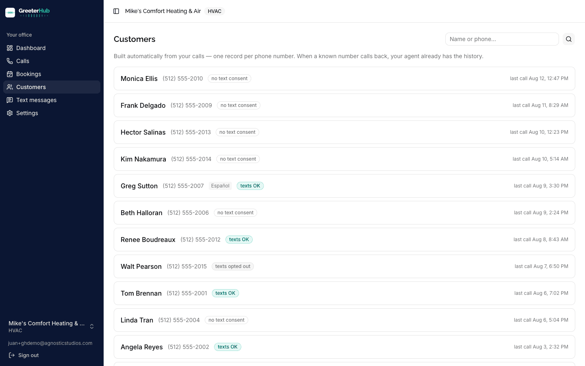Open Angela Reyes customer record
This screenshot has height=366, width=585.
click(344, 347)
